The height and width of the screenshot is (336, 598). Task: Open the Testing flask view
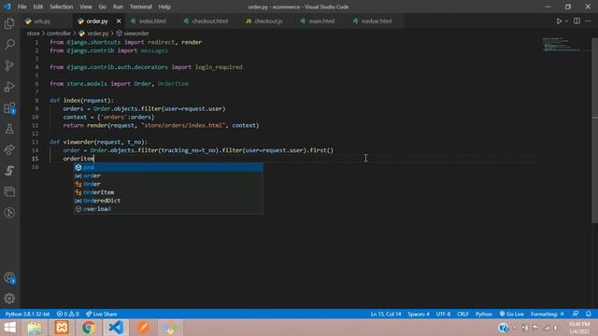coord(9,129)
